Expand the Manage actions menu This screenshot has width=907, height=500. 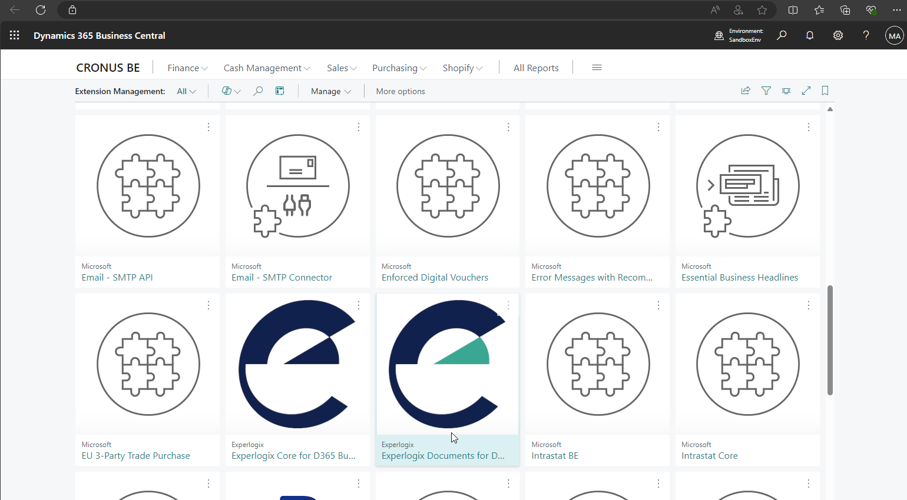[x=331, y=91]
